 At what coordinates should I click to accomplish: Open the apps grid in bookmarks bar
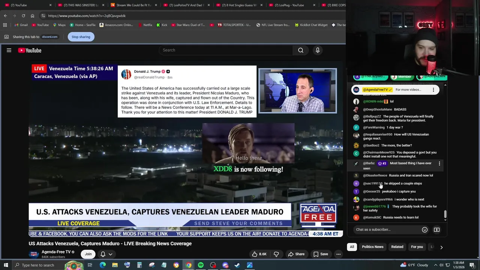pyautogui.click(x=5, y=25)
